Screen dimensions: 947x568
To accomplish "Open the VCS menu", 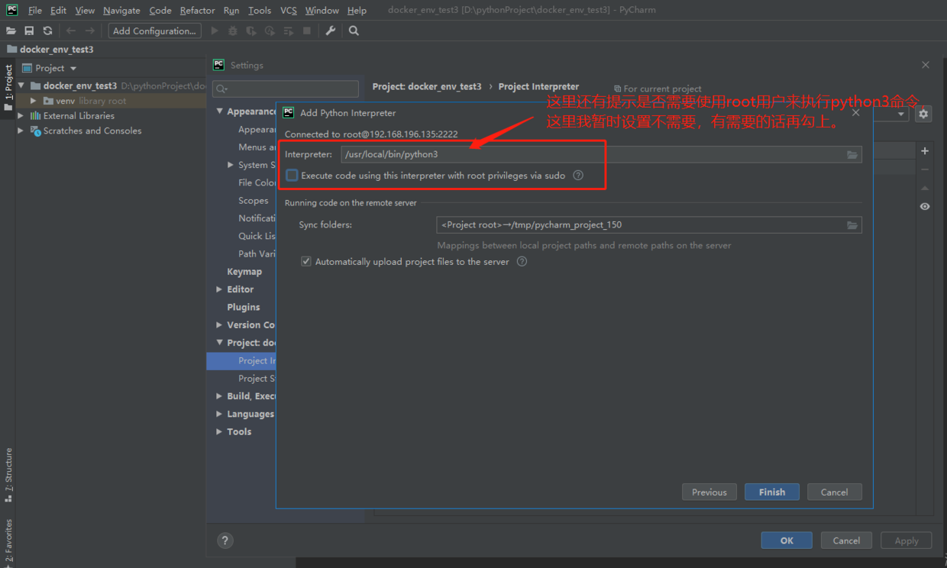I will click(289, 10).
